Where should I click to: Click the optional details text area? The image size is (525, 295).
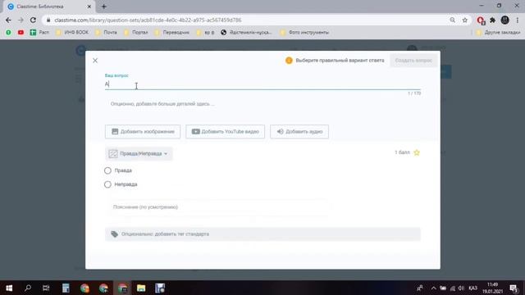[262, 104]
